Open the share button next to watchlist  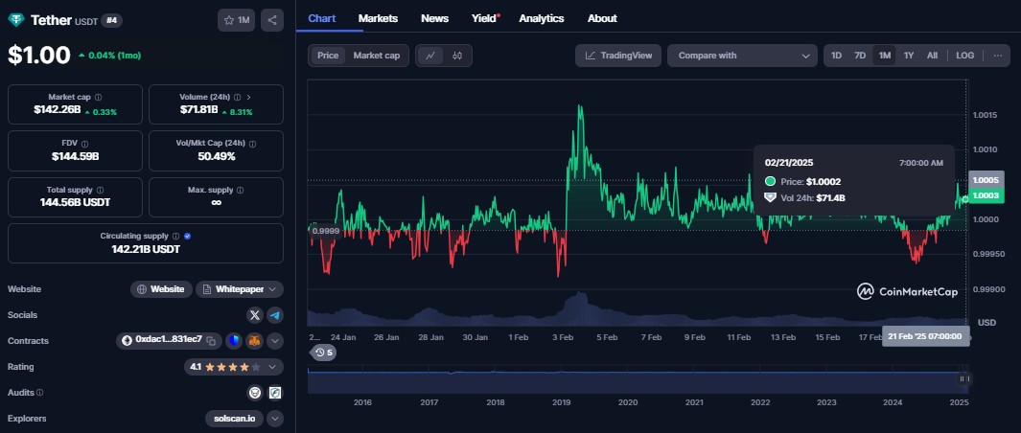point(272,20)
